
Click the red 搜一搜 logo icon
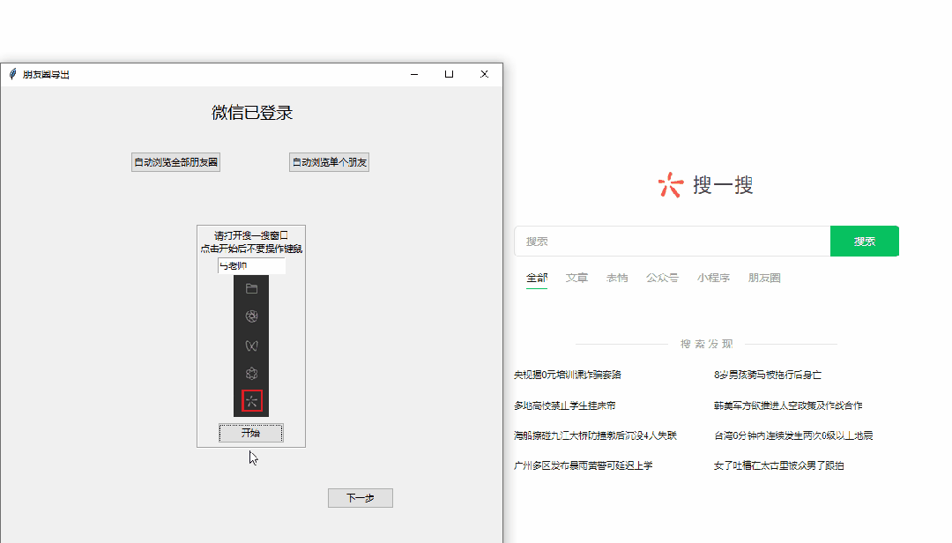671,184
